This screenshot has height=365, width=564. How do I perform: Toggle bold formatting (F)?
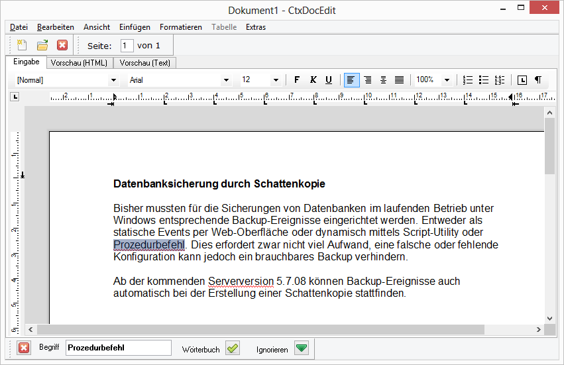[x=296, y=79]
